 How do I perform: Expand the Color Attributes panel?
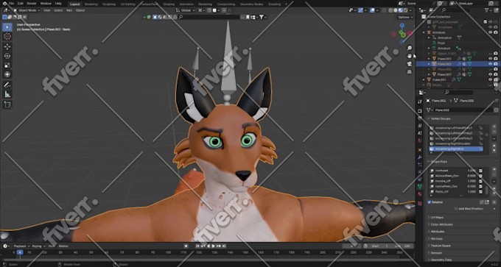[x=441, y=224]
